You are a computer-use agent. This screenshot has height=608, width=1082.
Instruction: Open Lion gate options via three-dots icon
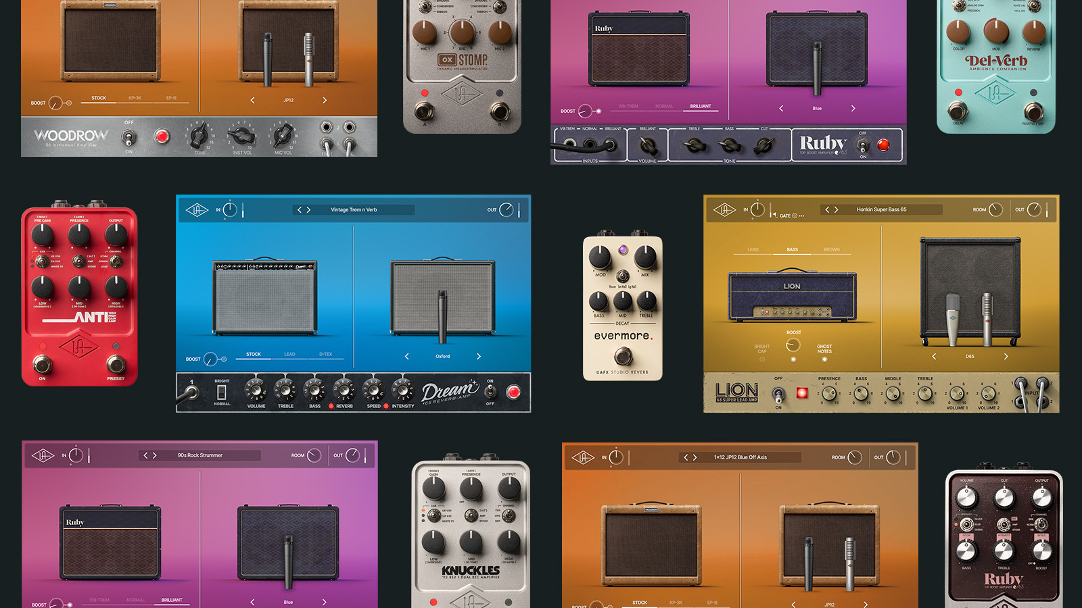coord(801,216)
